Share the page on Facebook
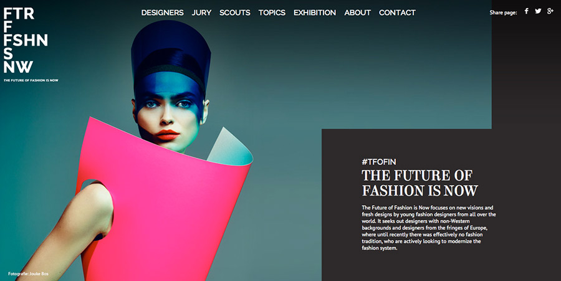This screenshot has width=561, height=281. pyautogui.click(x=526, y=11)
